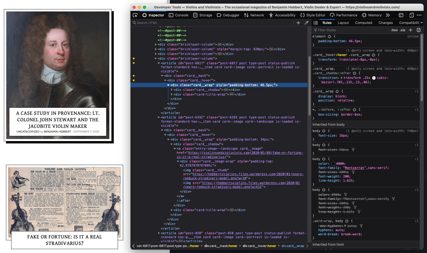Open color swatch for #000 color
The height and width of the screenshot is (253, 427).
click(x=333, y=164)
